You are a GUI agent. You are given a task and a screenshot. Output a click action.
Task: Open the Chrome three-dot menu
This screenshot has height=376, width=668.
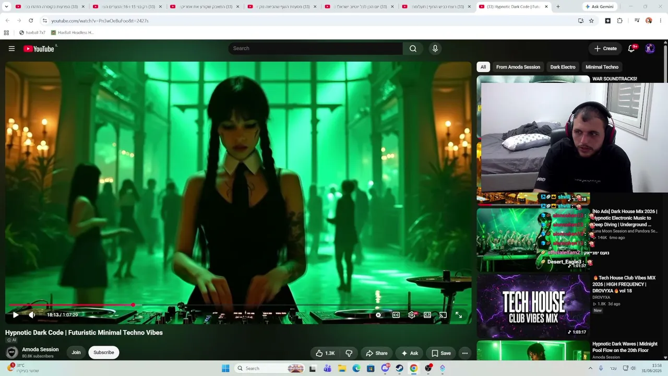661,20
